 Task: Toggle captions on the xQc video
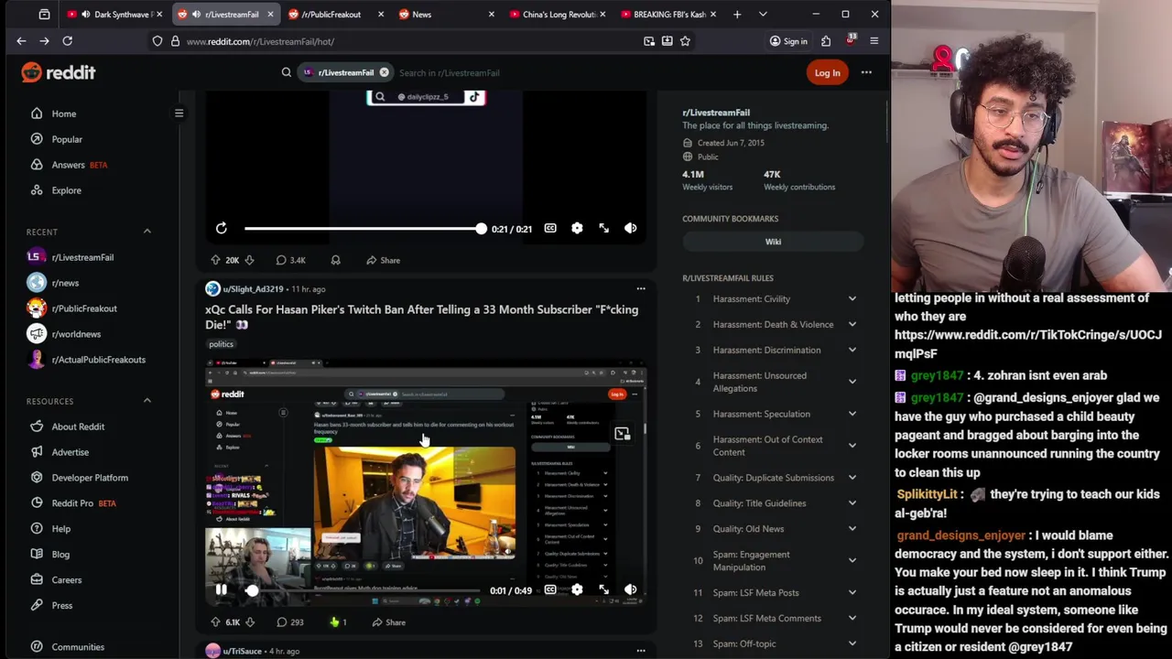(550, 590)
